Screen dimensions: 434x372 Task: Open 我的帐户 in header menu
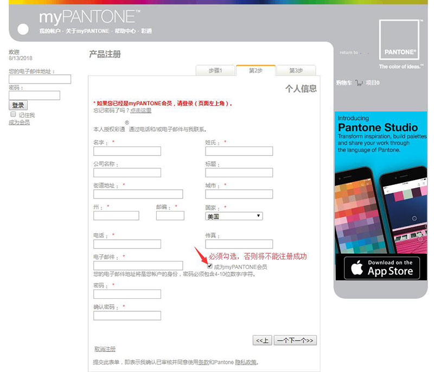[50, 31]
